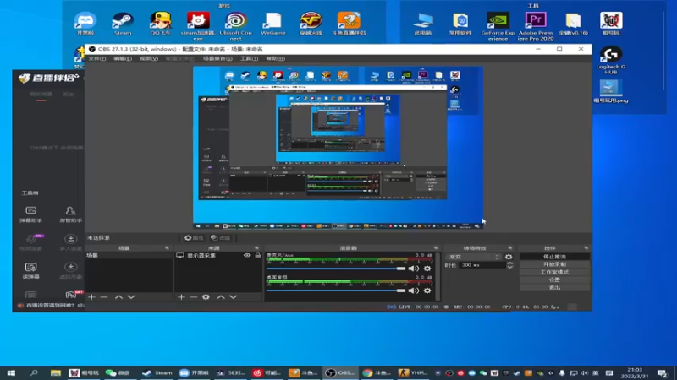Open the scene transition type dropdown
Screen dimensions: 677x380
(473, 257)
